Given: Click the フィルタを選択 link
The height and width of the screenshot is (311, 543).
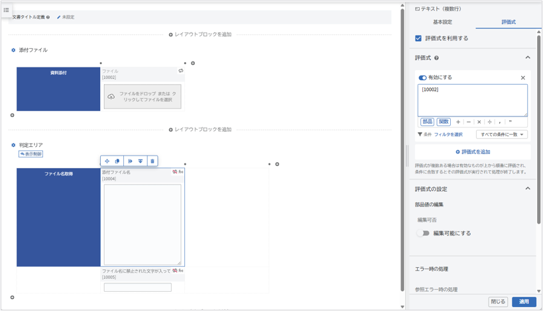Looking at the screenshot, I should tap(448, 134).
